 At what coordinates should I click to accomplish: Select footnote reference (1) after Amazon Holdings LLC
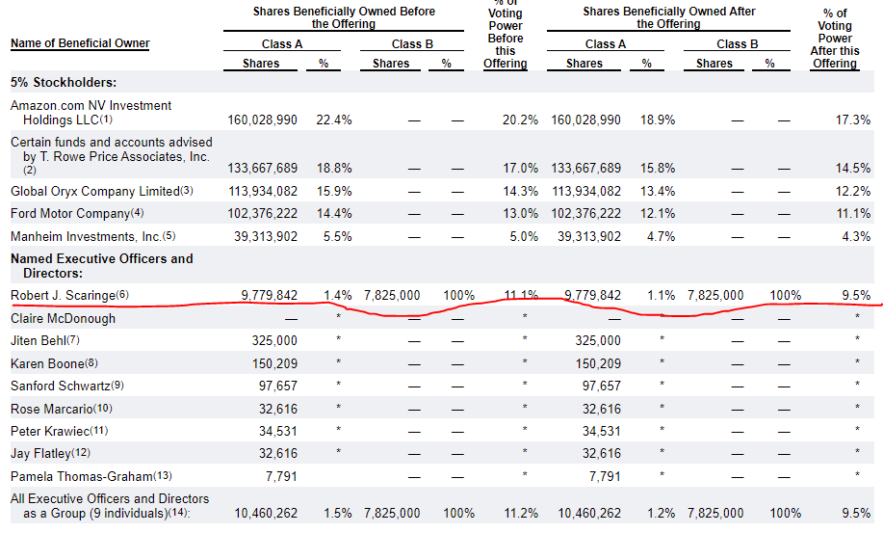point(107,120)
